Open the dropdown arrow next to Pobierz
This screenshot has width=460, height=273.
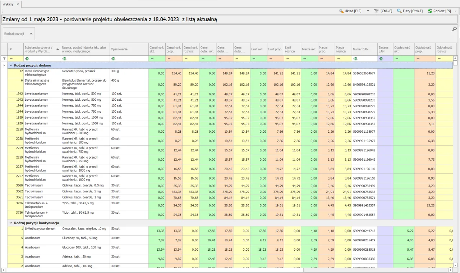click(x=456, y=11)
